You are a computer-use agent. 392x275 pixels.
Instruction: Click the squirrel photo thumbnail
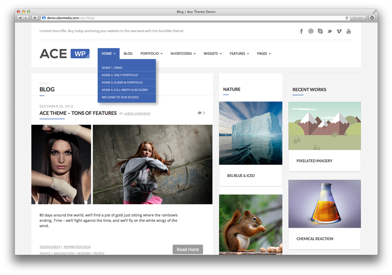250,225
